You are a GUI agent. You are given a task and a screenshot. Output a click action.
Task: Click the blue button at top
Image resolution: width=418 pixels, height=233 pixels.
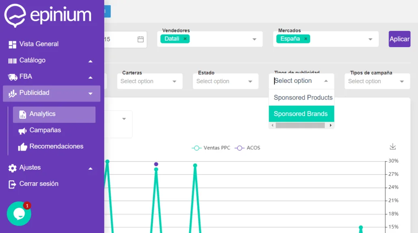point(108,11)
